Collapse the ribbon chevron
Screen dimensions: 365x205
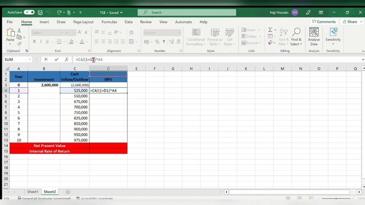pyautogui.click(x=363, y=51)
